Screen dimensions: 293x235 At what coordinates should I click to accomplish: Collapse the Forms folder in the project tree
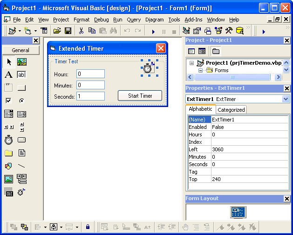pos(201,70)
